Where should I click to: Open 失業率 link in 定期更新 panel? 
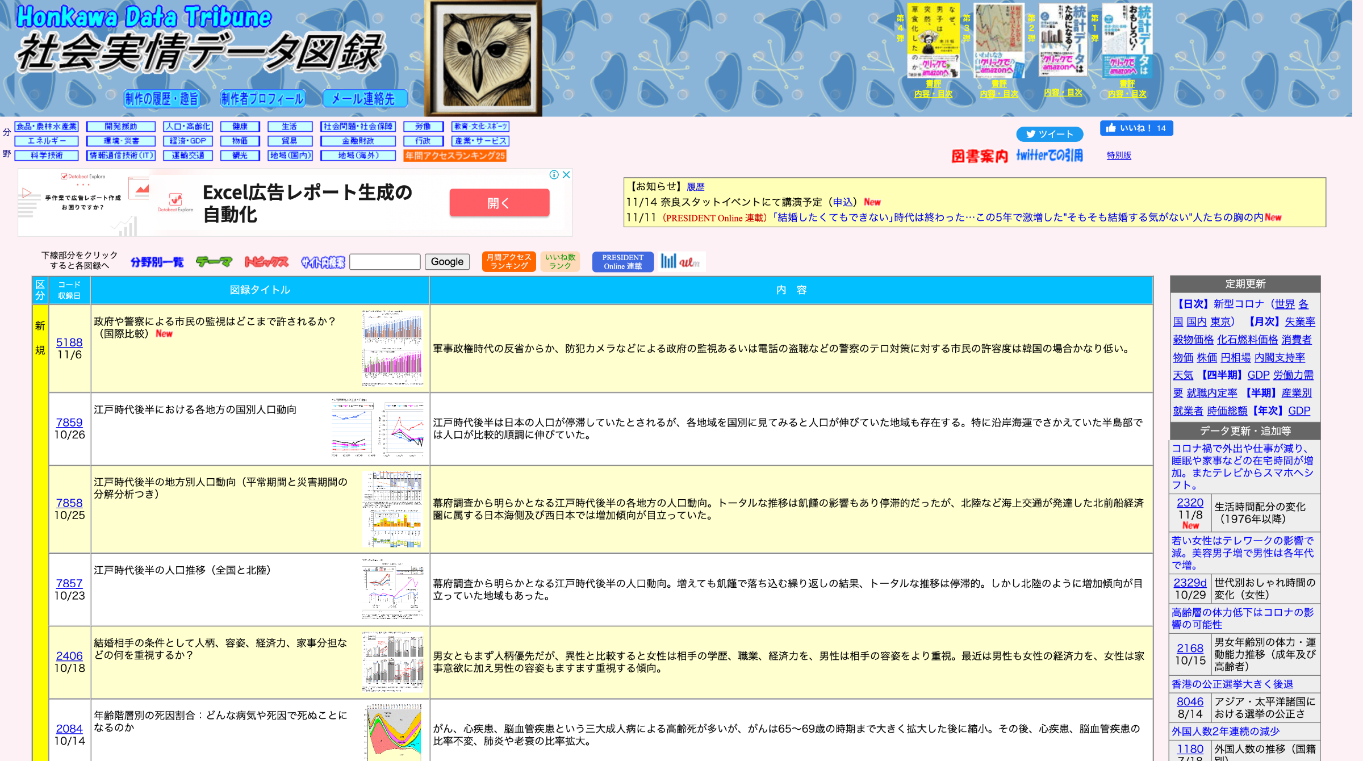(x=1300, y=321)
